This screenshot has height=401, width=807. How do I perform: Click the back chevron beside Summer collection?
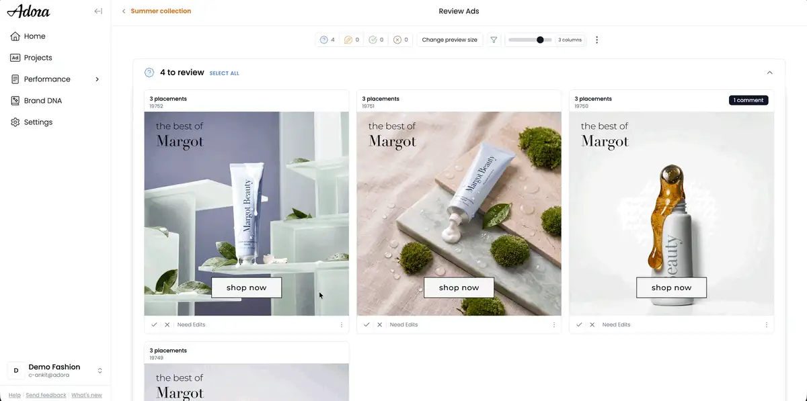pos(124,11)
